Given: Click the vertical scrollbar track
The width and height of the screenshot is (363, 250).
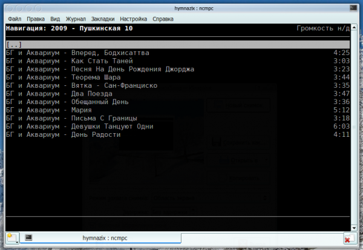Looking at the screenshot, I should coord(354,128).
